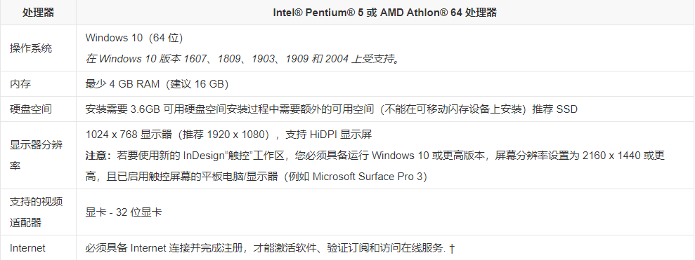The height and width of the screenshot is (260, 695).
Task: Click the Microsoft Surface Pro 3 example text
Action: pos(368,177)
